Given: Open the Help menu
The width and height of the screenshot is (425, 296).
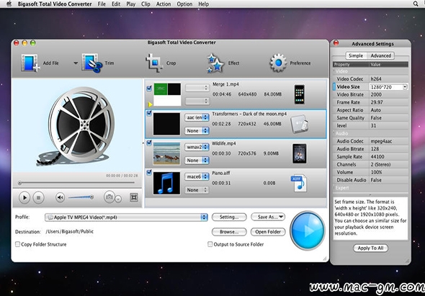Looking at the screenshot, I should (204, 4).
